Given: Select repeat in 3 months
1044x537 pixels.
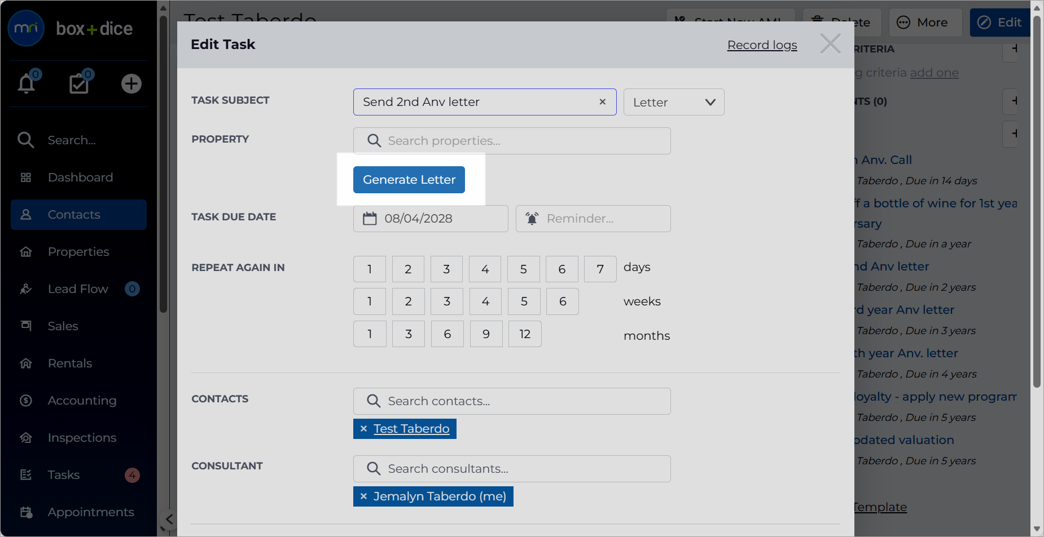Looking at the screenshot, I should [409, 334].
